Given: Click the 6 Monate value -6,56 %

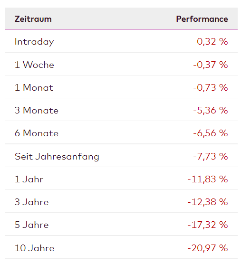Looking at the screenshot, I should coord(211,133).
